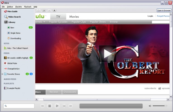Open the Sidebar menu
The image size is (173, 112).
click(10, 7)
